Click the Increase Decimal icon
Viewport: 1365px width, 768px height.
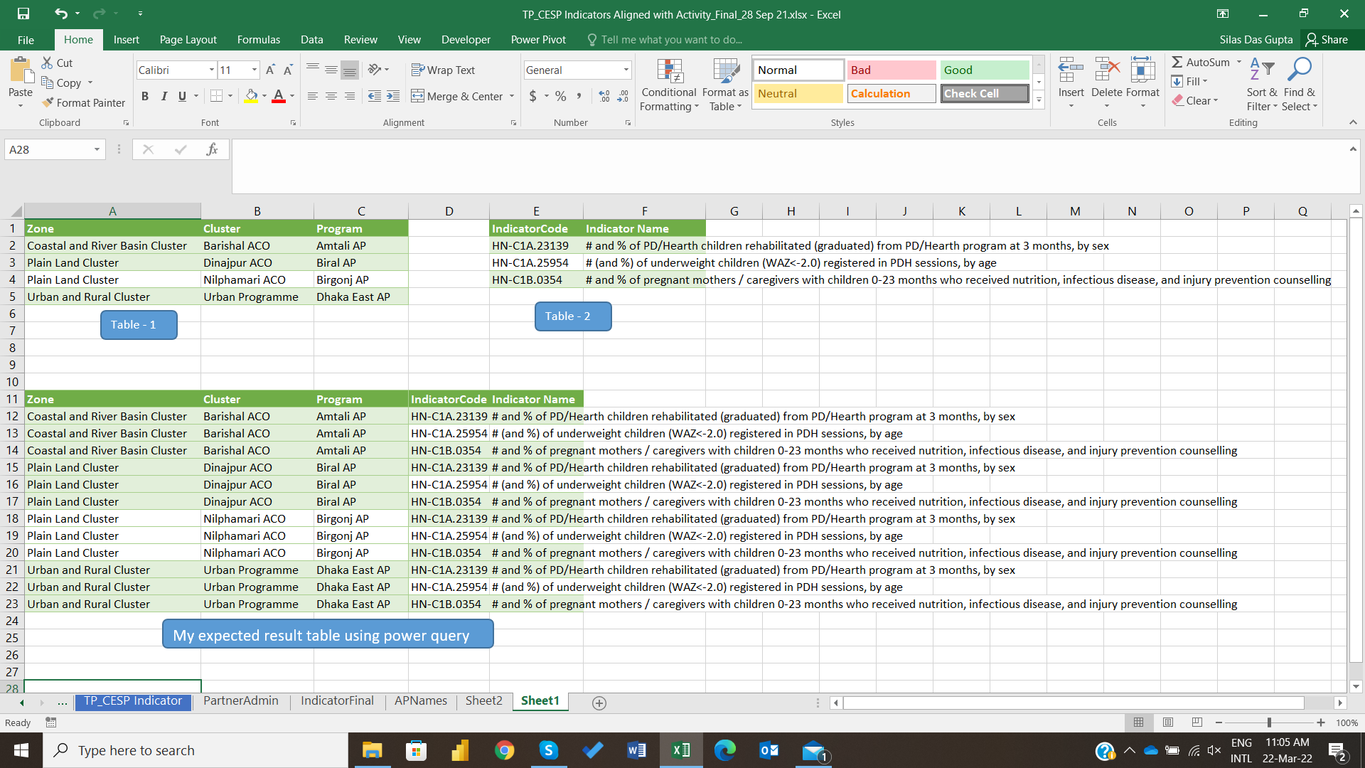coord(604,96)
